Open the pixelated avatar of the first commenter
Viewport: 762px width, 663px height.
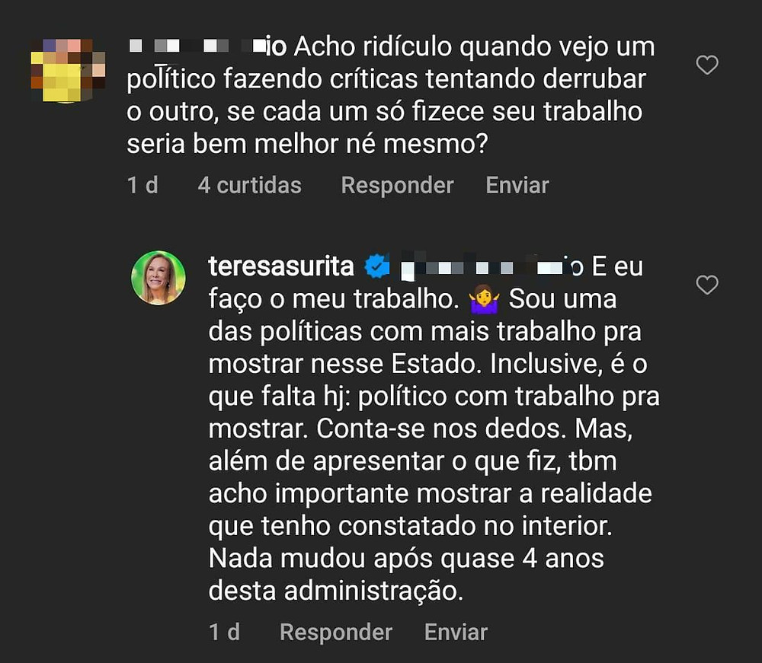[x=68, y=71]
